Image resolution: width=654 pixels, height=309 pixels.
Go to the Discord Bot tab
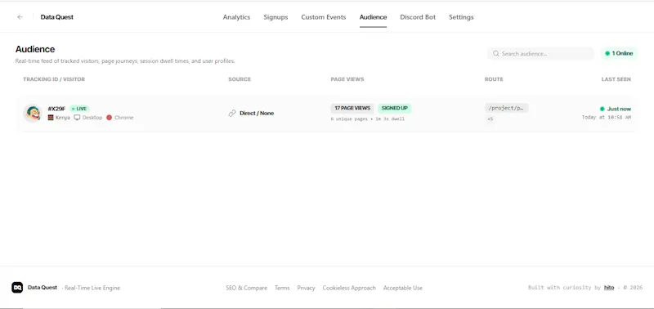418,17
